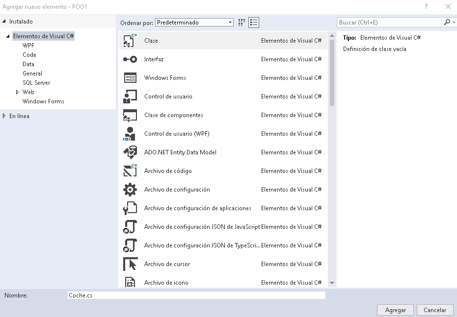Select the Windows Forms tree category
The image size is (457, 317).
pyautogui.click(x=43, y=101)
